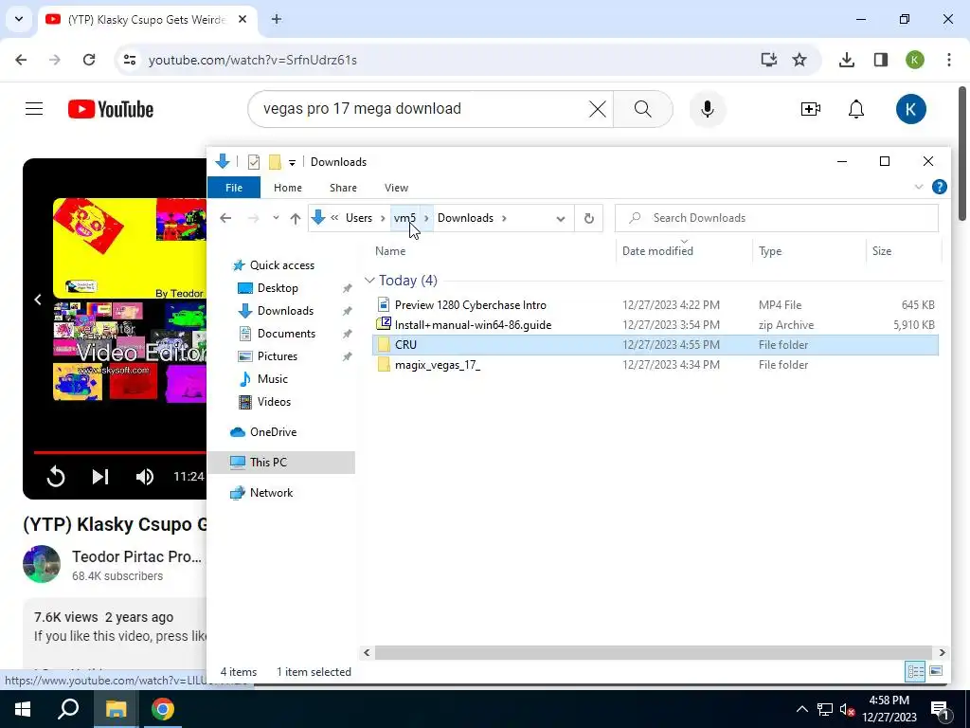The width and height of the screenshot is (970, 728).
Task: Expand the Explorer ribbon chevron
Action: (x=919, y=187)
